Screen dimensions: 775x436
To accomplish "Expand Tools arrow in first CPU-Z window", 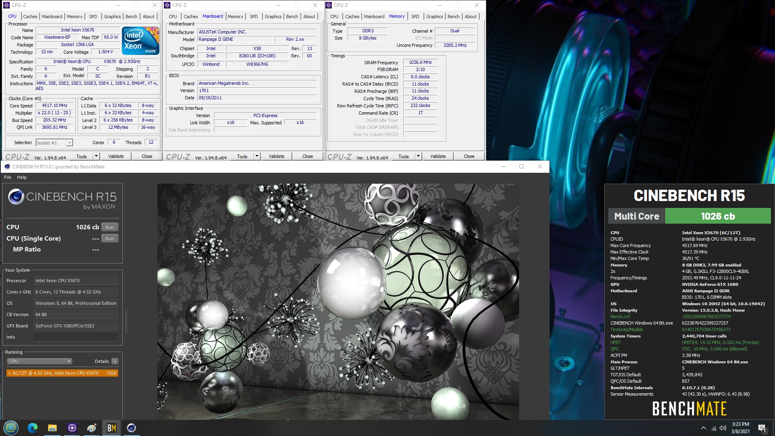I will click(x=96, y=156).
